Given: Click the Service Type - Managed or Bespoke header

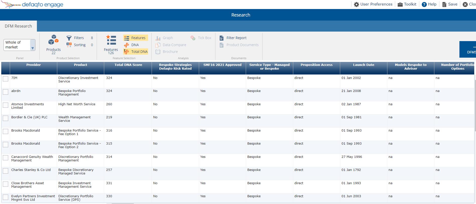Looking at the screenshot, I should click(269, 68).
